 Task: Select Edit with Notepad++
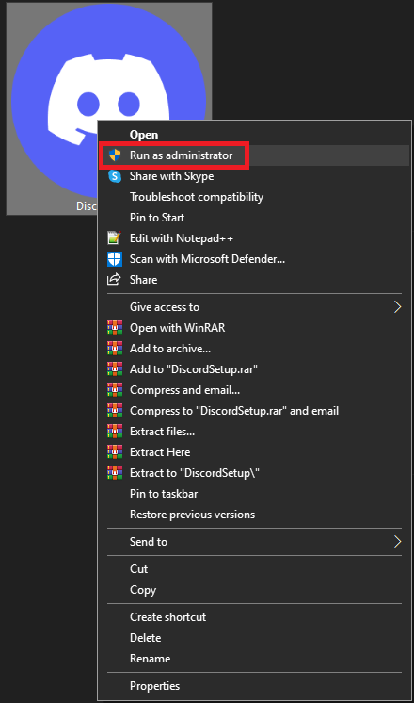(254, 238)
